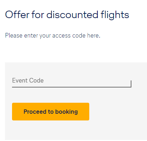147x141 pixels.
Task: Click empty gray form area below the booking button
Action: click(x=75, y=130)
